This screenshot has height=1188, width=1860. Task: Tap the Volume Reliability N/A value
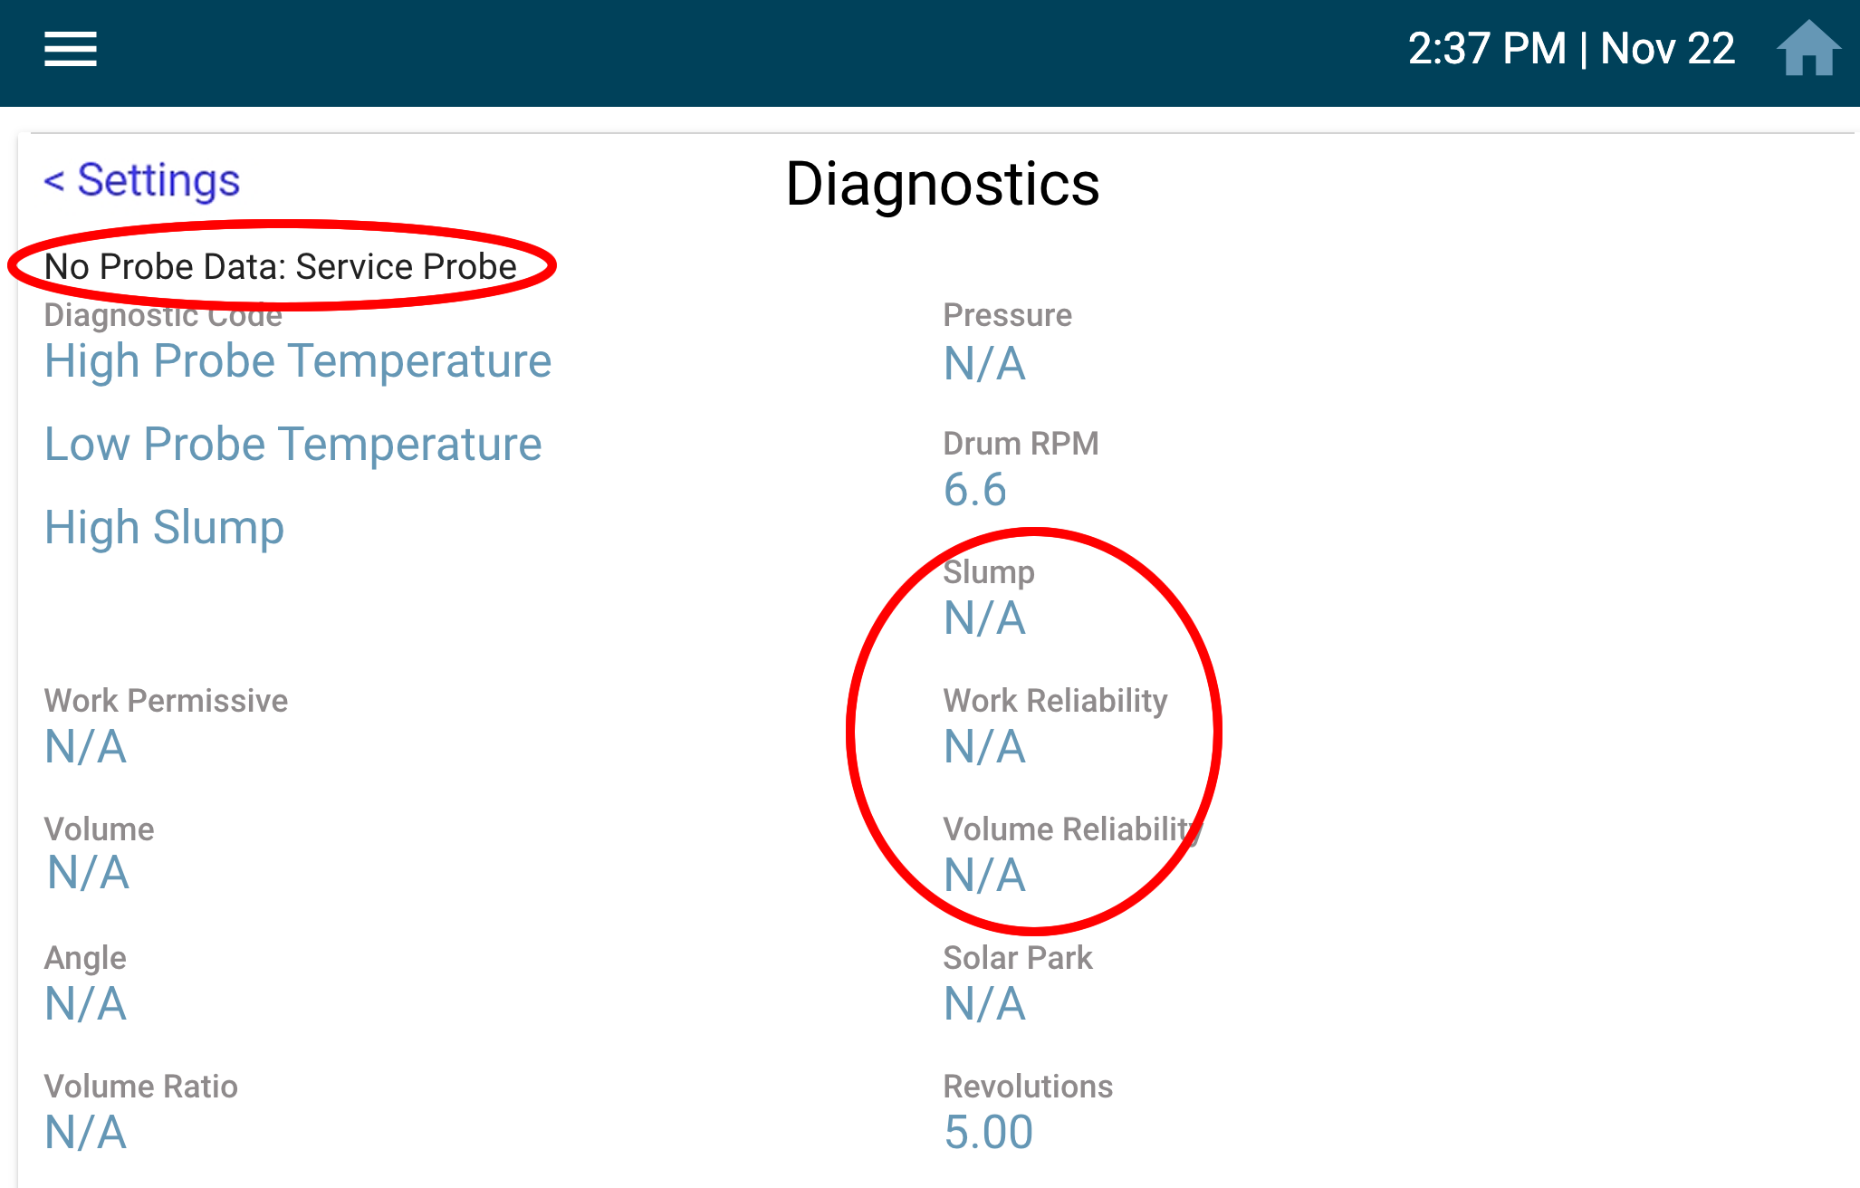pos(984,876)
